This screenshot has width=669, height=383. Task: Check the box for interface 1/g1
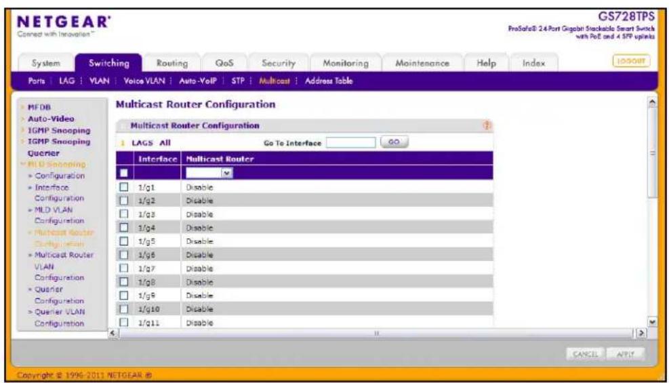[124, 187]
